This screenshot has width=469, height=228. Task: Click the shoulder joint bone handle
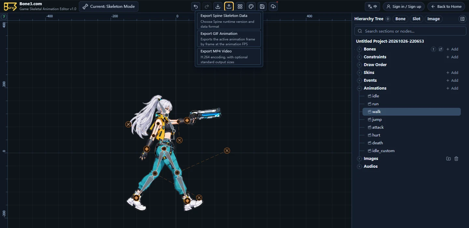[158, 123]
